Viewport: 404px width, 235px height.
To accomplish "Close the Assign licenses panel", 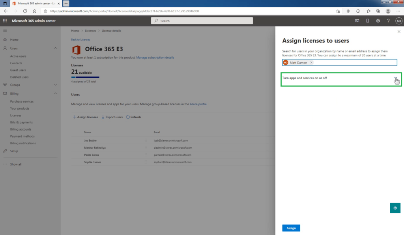I will [399, 32].
